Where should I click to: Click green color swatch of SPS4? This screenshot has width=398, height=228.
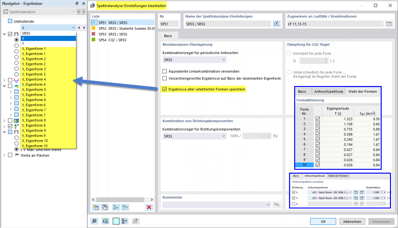coord(94,40)
